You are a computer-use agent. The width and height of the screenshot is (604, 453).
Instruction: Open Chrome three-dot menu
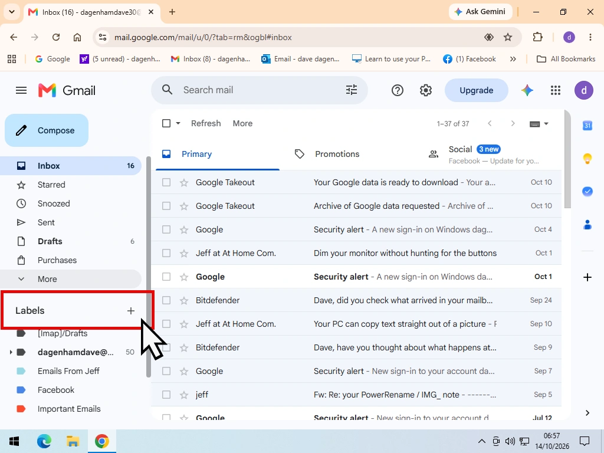point(590,37)
